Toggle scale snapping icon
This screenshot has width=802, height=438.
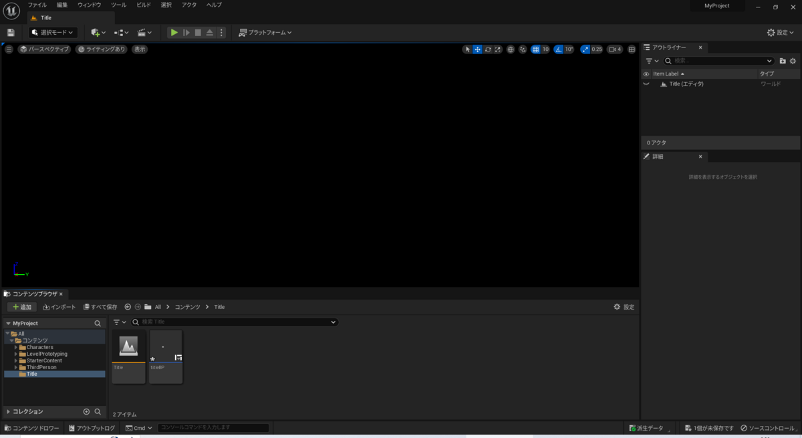[x=585, y=49]
